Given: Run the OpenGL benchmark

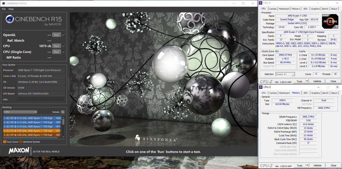Looking at the screenshot, I should [56, 35].
